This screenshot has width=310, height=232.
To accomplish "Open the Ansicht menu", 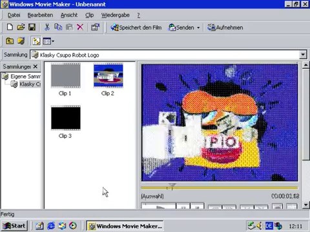I will [69, 15].
